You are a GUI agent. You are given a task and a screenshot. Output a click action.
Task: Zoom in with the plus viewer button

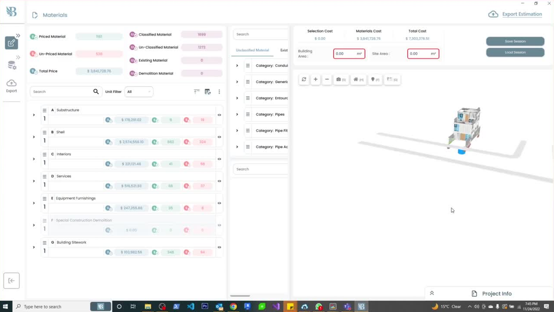click(315, 79)
